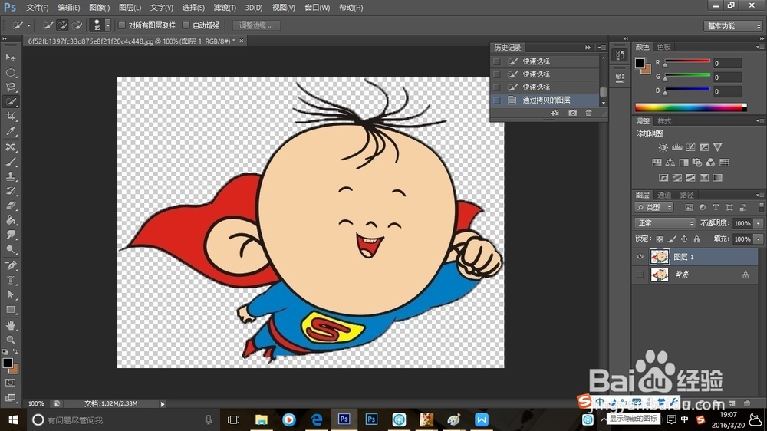The height and width of the screenshot is (431, 767).
Task: Select the Brush tool
Action: (x=10, y=162)
